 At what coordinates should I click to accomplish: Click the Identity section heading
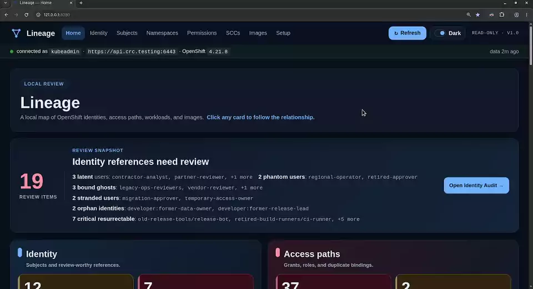[42, 254]
